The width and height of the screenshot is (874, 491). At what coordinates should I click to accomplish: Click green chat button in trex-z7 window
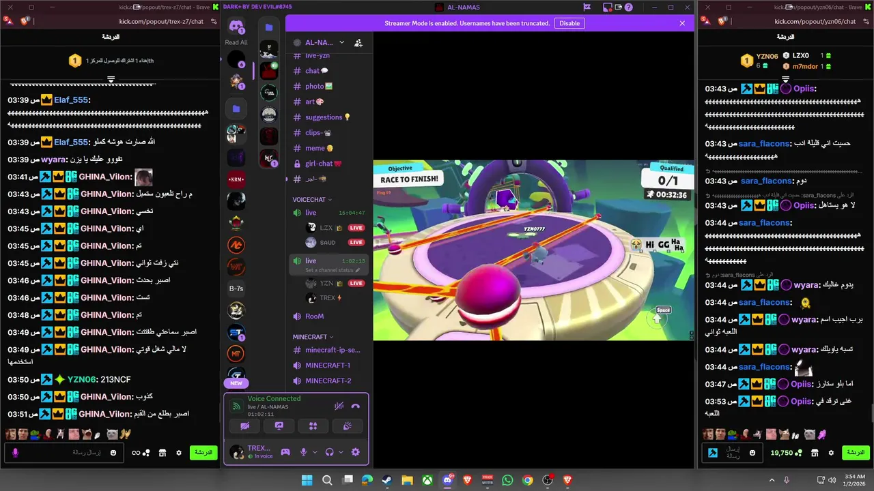(x=203, y=453)
